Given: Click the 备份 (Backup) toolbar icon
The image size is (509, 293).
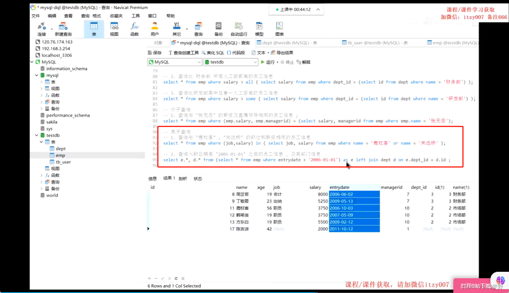Looking at the screenshot, I should tap(218, 28).
